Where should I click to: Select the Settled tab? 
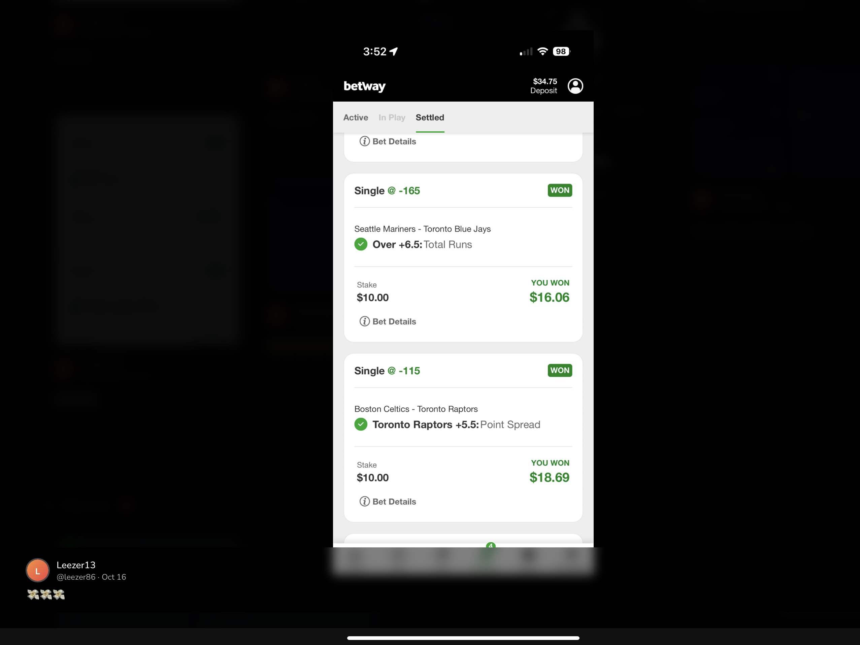point(430,117)
